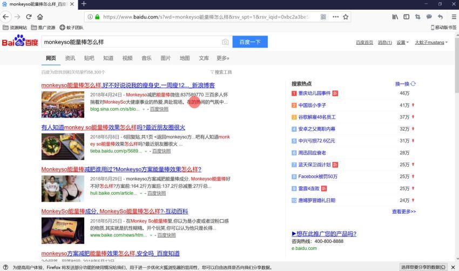Expand the 更多» tab options

tap(223, 58)
